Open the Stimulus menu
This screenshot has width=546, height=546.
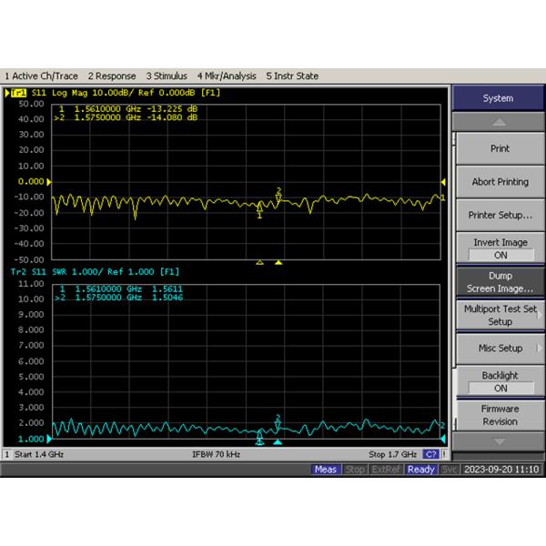[167, 76]
